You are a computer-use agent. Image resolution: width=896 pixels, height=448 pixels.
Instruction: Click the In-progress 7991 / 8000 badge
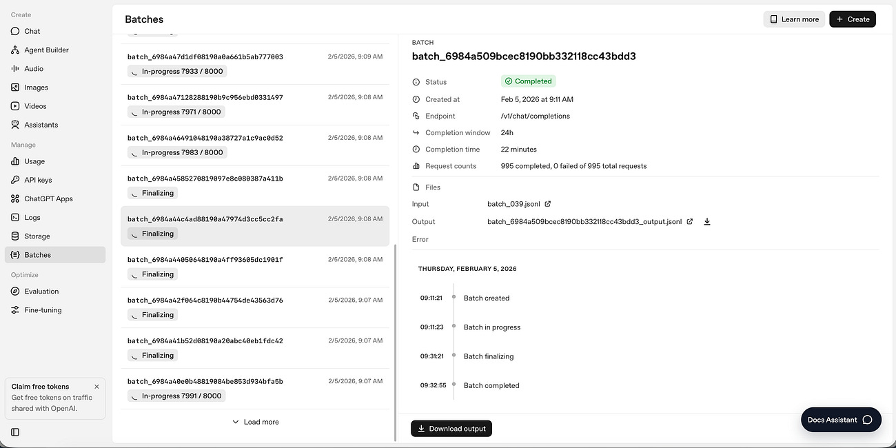tap(176, 396)
